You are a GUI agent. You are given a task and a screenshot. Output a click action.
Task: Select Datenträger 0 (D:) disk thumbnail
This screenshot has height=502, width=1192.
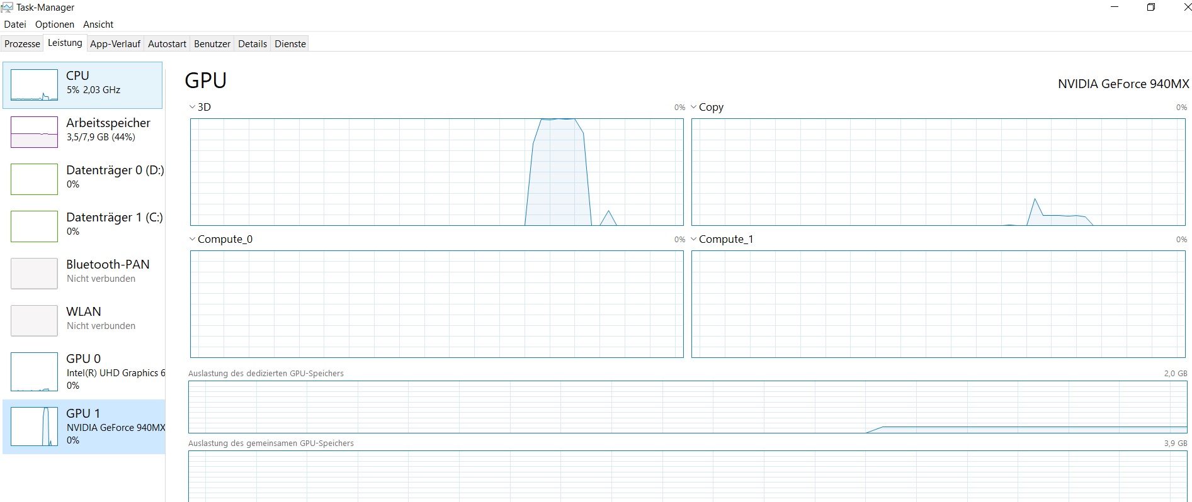click(34, 179)
